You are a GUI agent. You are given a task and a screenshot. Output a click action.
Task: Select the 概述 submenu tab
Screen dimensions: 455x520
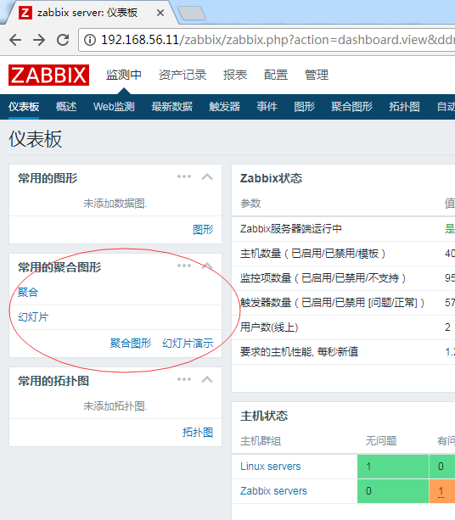66,107
